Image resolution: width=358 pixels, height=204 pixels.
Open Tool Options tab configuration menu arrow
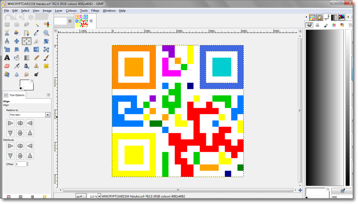click(48, 95)
